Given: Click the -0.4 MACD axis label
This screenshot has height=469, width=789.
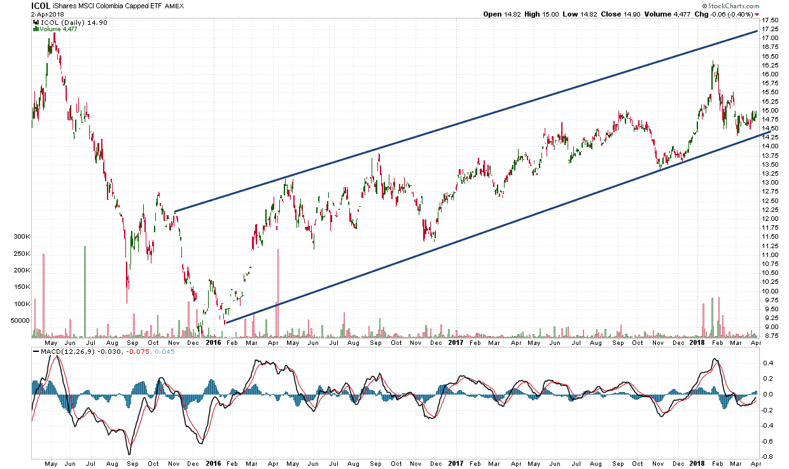Looking at the screenshot, I should pyautogui.click(x=767, y=426).
